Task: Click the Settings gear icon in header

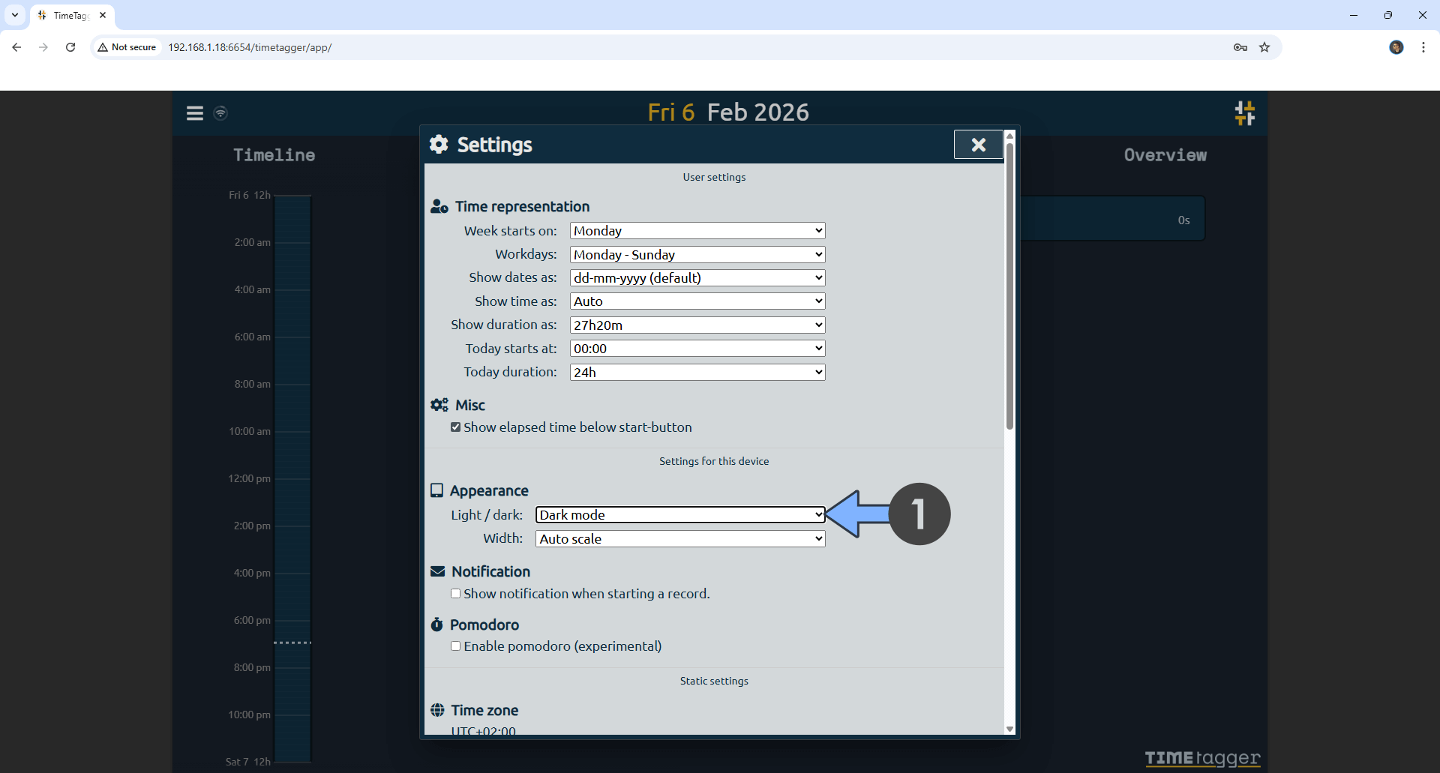Action: pyautogui.click(x=439, y=145)
